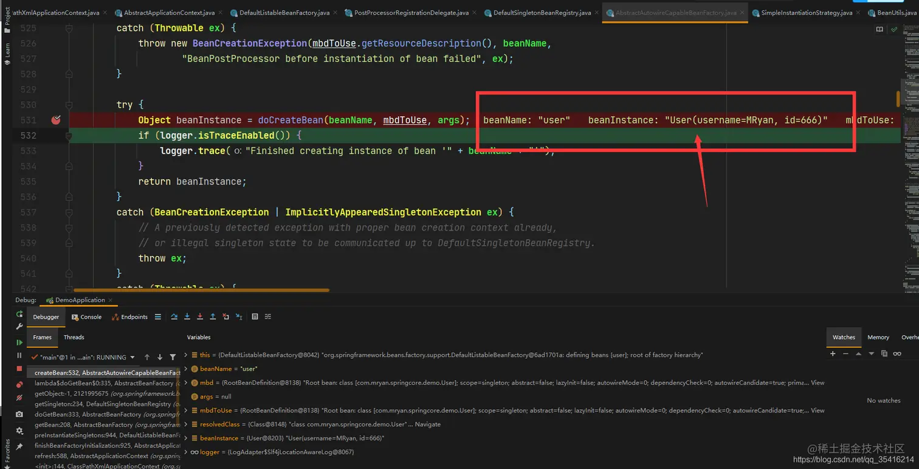The image size is (919, 469).
Task: Click Step Over debugger icon
Action: click(x=174, y=317)
